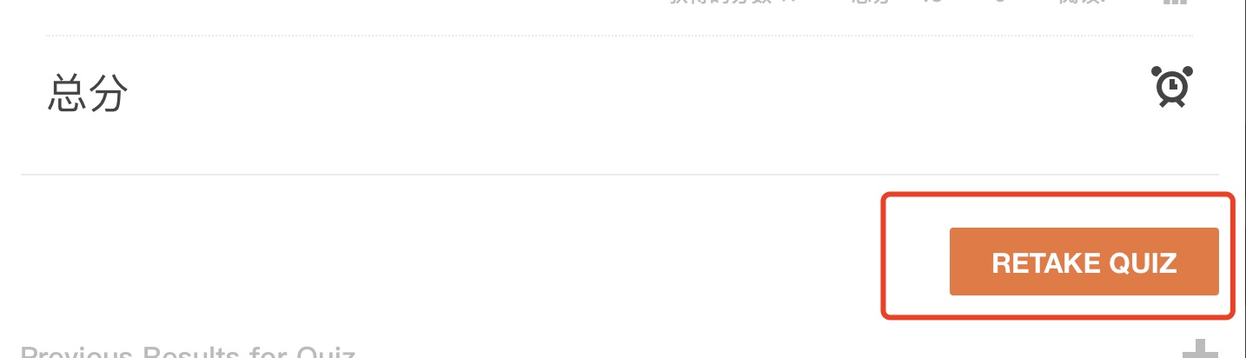1246x358 pixels.
Task: Click the grid icon at top right
Action: pos(1175,2)
